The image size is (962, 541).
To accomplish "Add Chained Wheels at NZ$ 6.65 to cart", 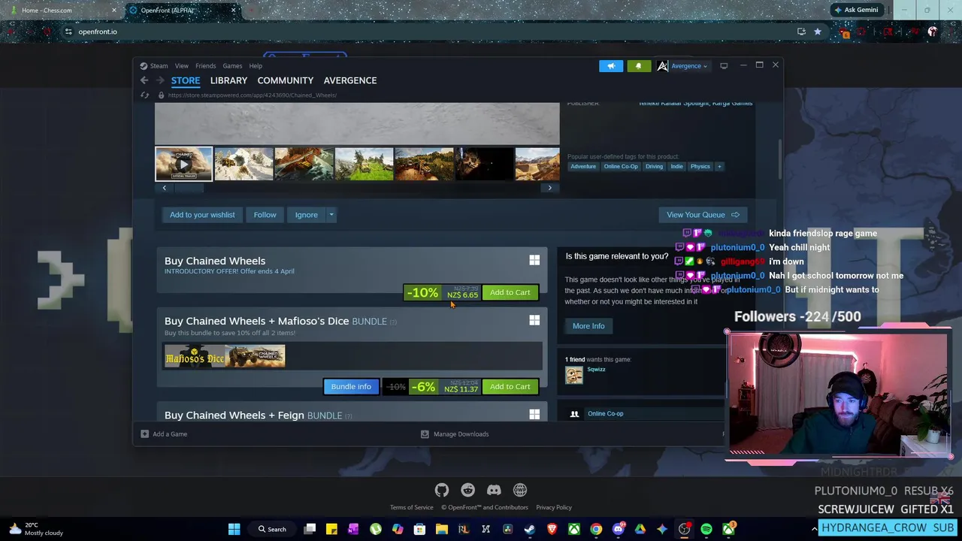I will [510, 292].
